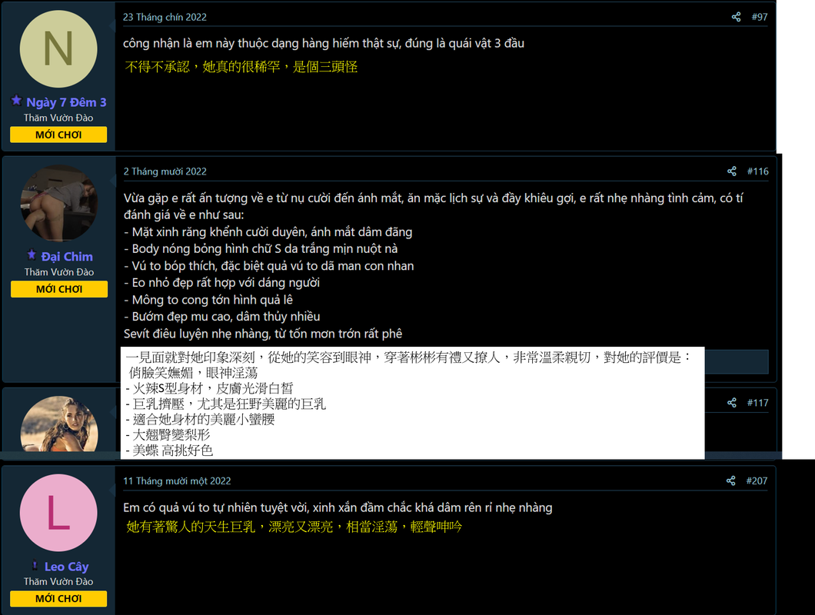Click the share icon on post #97
The height and width of the screenshot is (615, 815).
pos(736,17)
